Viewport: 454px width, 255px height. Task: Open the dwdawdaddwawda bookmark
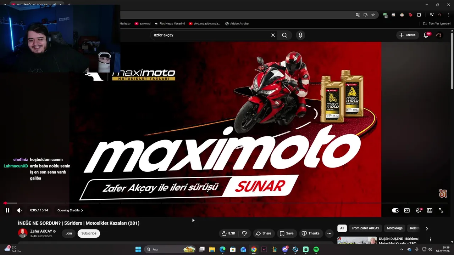[204, 24]
